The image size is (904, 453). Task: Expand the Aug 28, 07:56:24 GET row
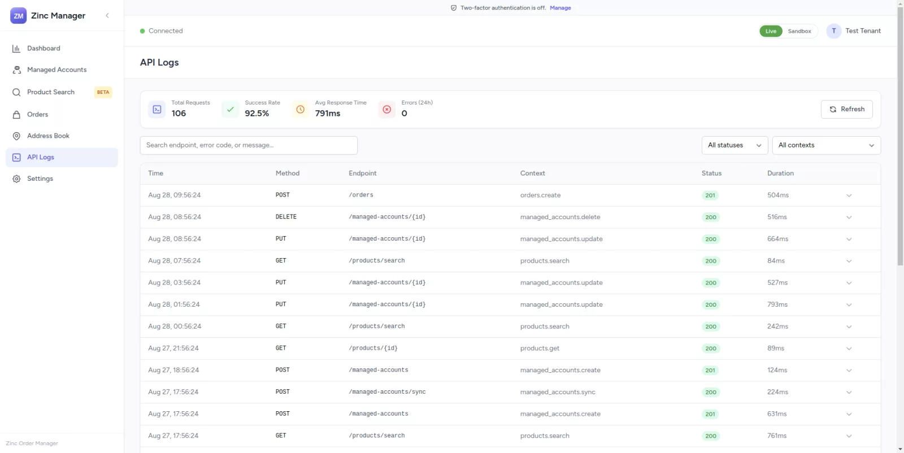coord(849,261)
